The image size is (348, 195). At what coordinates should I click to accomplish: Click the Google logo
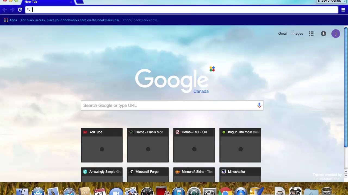click(172, 80)
